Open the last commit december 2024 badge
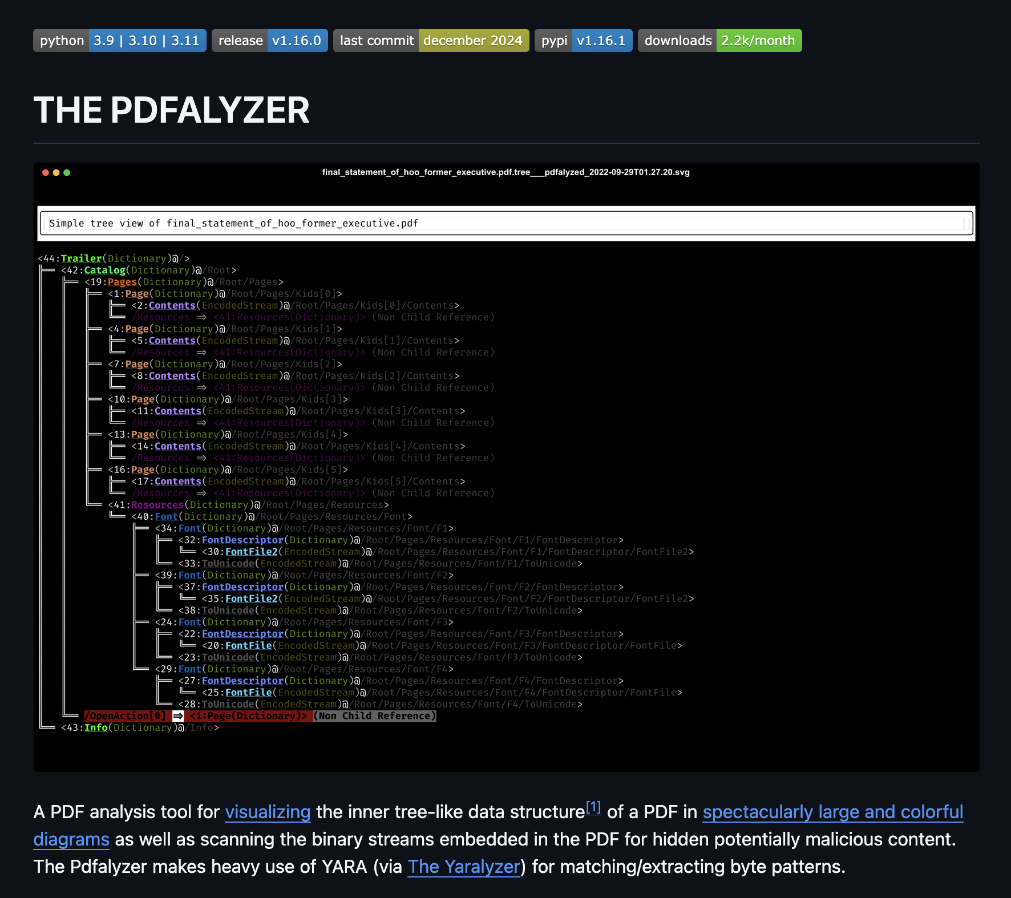The image size is (1011, 898). [x=431, y=41]
